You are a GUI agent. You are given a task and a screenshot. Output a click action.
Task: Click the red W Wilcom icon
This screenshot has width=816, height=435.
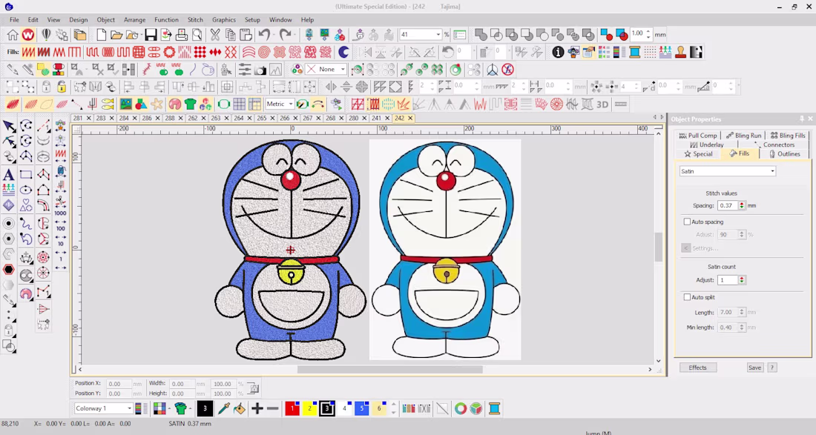(28, 35)
